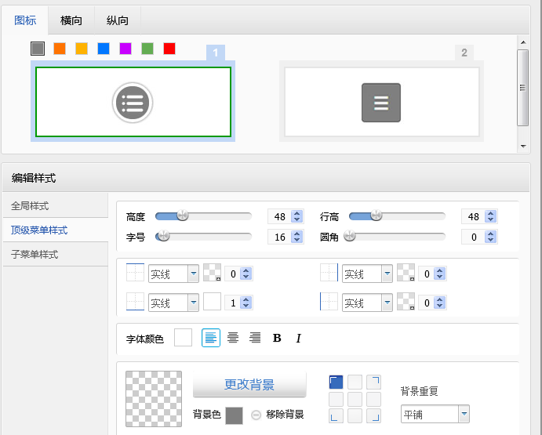542x435 pixels.
Task: Click the left text alignment icon
Action: tap(211, 338)
